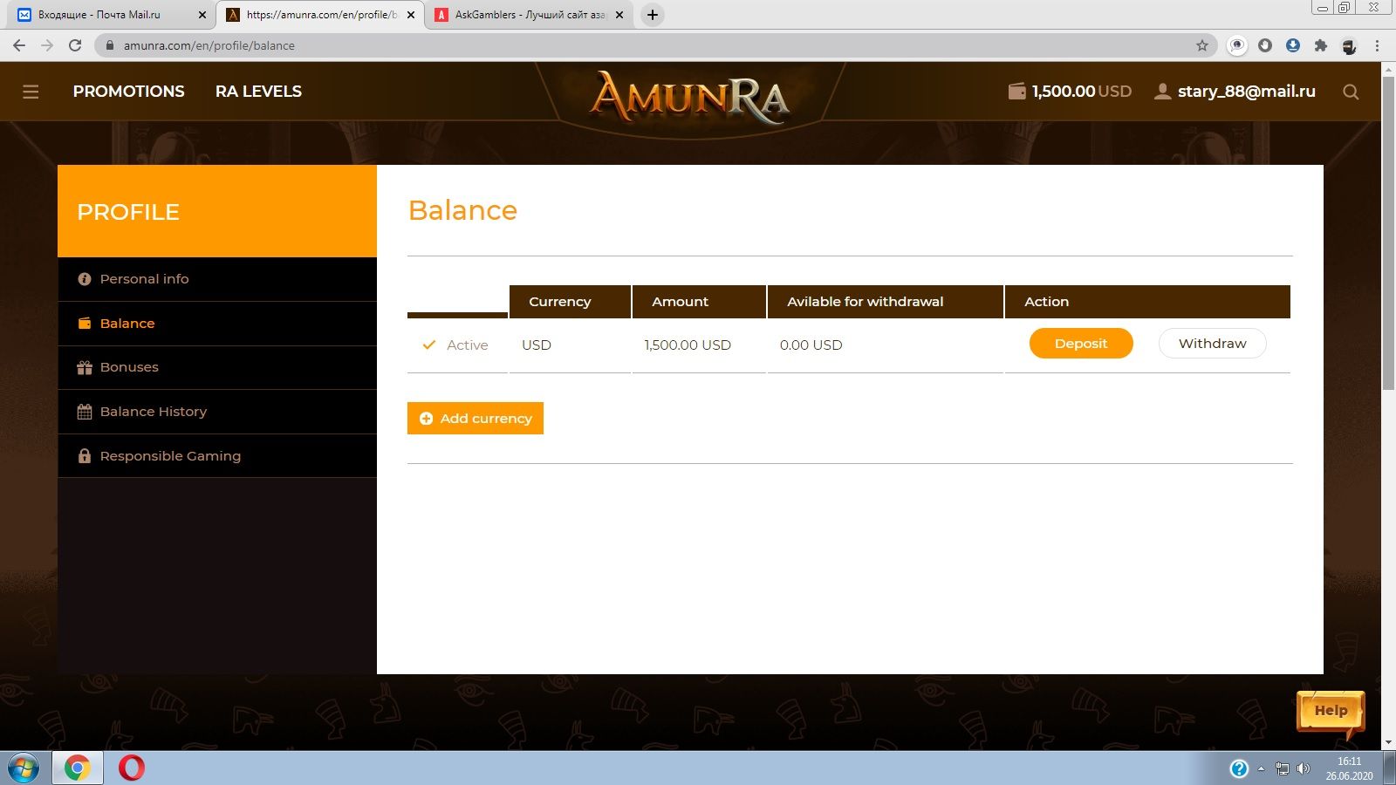Select Balance in profile sidebar
The width and height of the screenshot is (1396, 785).
pyautogui.click(x=217, y=324)
